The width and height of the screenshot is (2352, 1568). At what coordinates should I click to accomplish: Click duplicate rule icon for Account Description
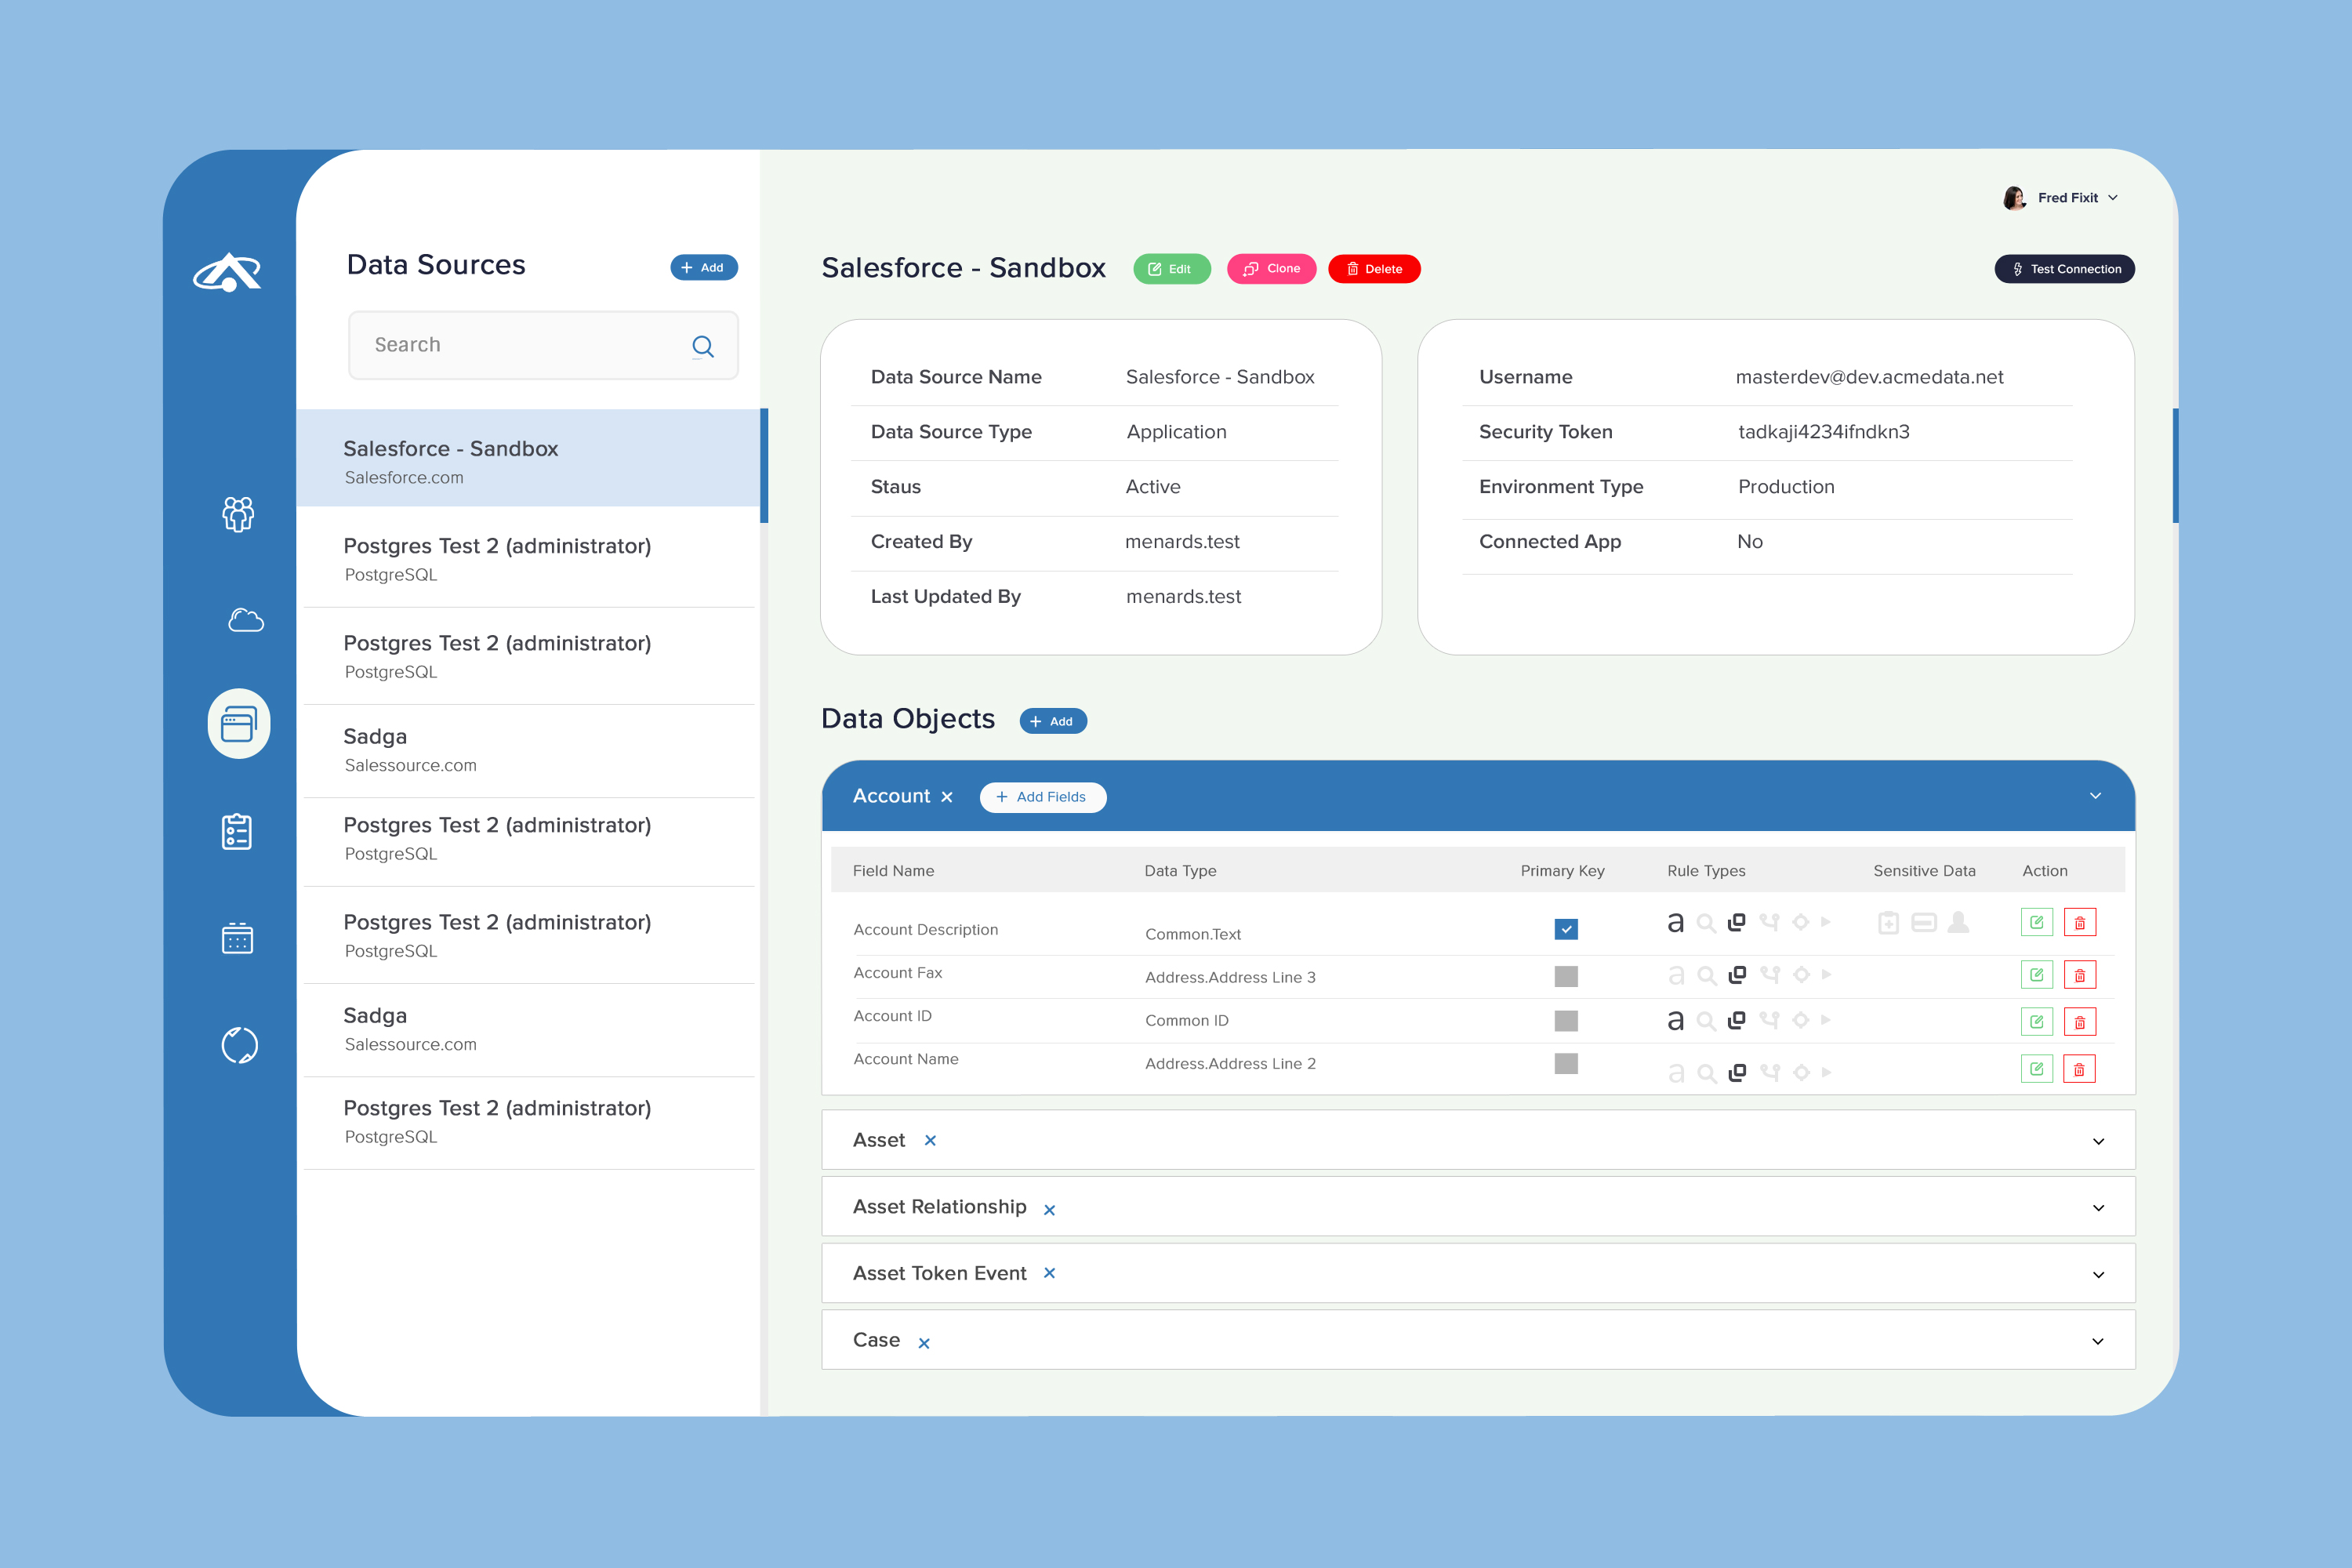(x=1737, y=922)
